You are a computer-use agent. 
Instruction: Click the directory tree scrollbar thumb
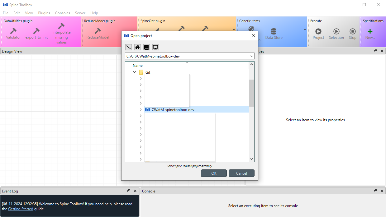(252, 93)
